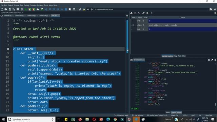Sort variables by the Value column header

(x=182, y=18)
